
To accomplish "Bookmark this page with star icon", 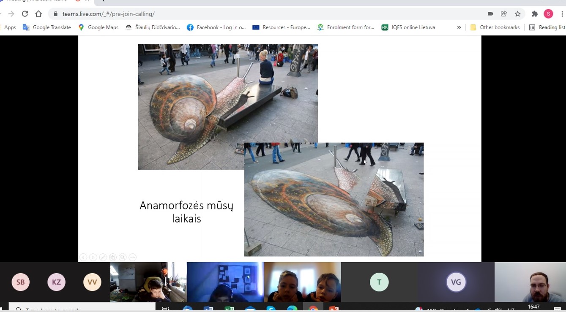I will [517, 14].
